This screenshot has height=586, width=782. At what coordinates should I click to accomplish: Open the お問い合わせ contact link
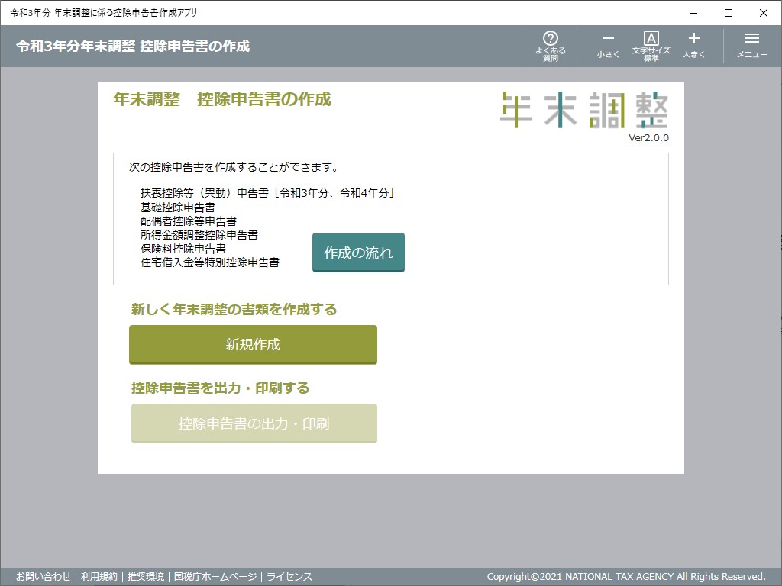[44, 577]
